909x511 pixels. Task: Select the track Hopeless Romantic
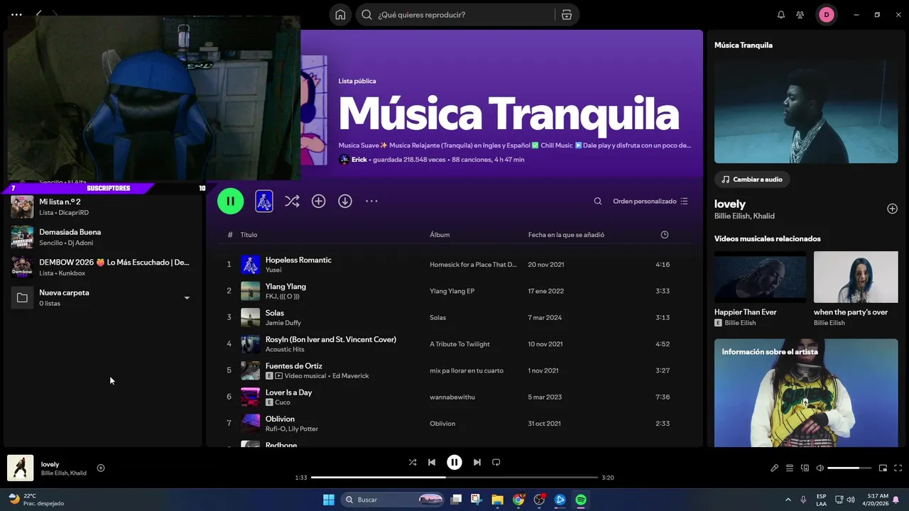click(x=298, y=260)
